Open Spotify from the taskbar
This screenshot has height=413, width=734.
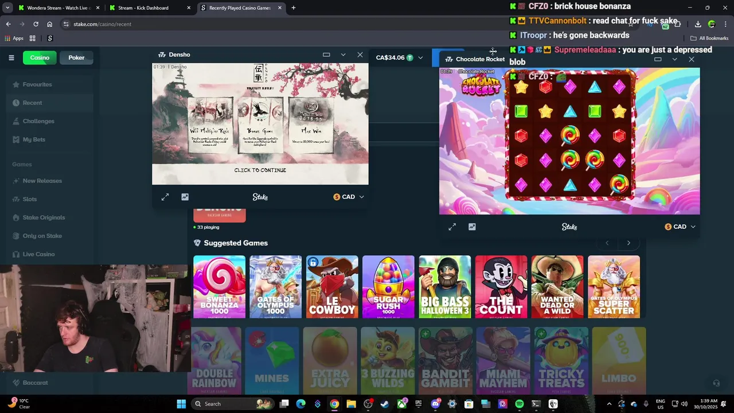(x=519, y=404)
